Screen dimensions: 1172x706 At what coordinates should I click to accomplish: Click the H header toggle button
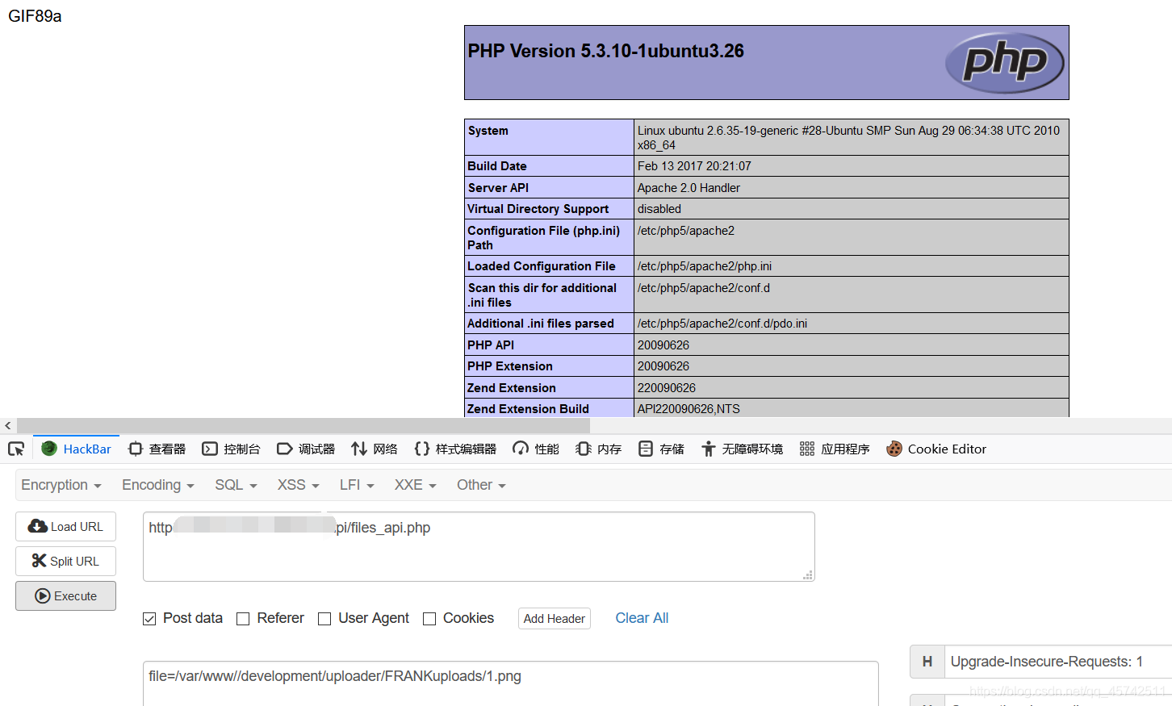[927, 662]
